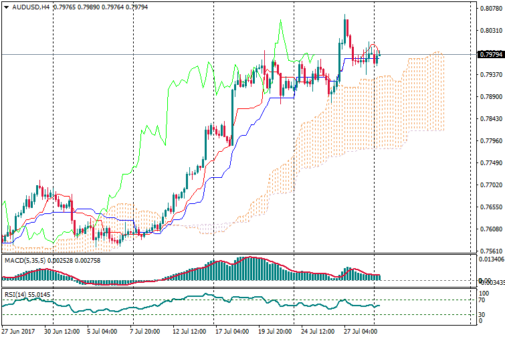Click the MACD(5,35,5) indicator label
Screen dimensions: 505x339
point(24,259)
